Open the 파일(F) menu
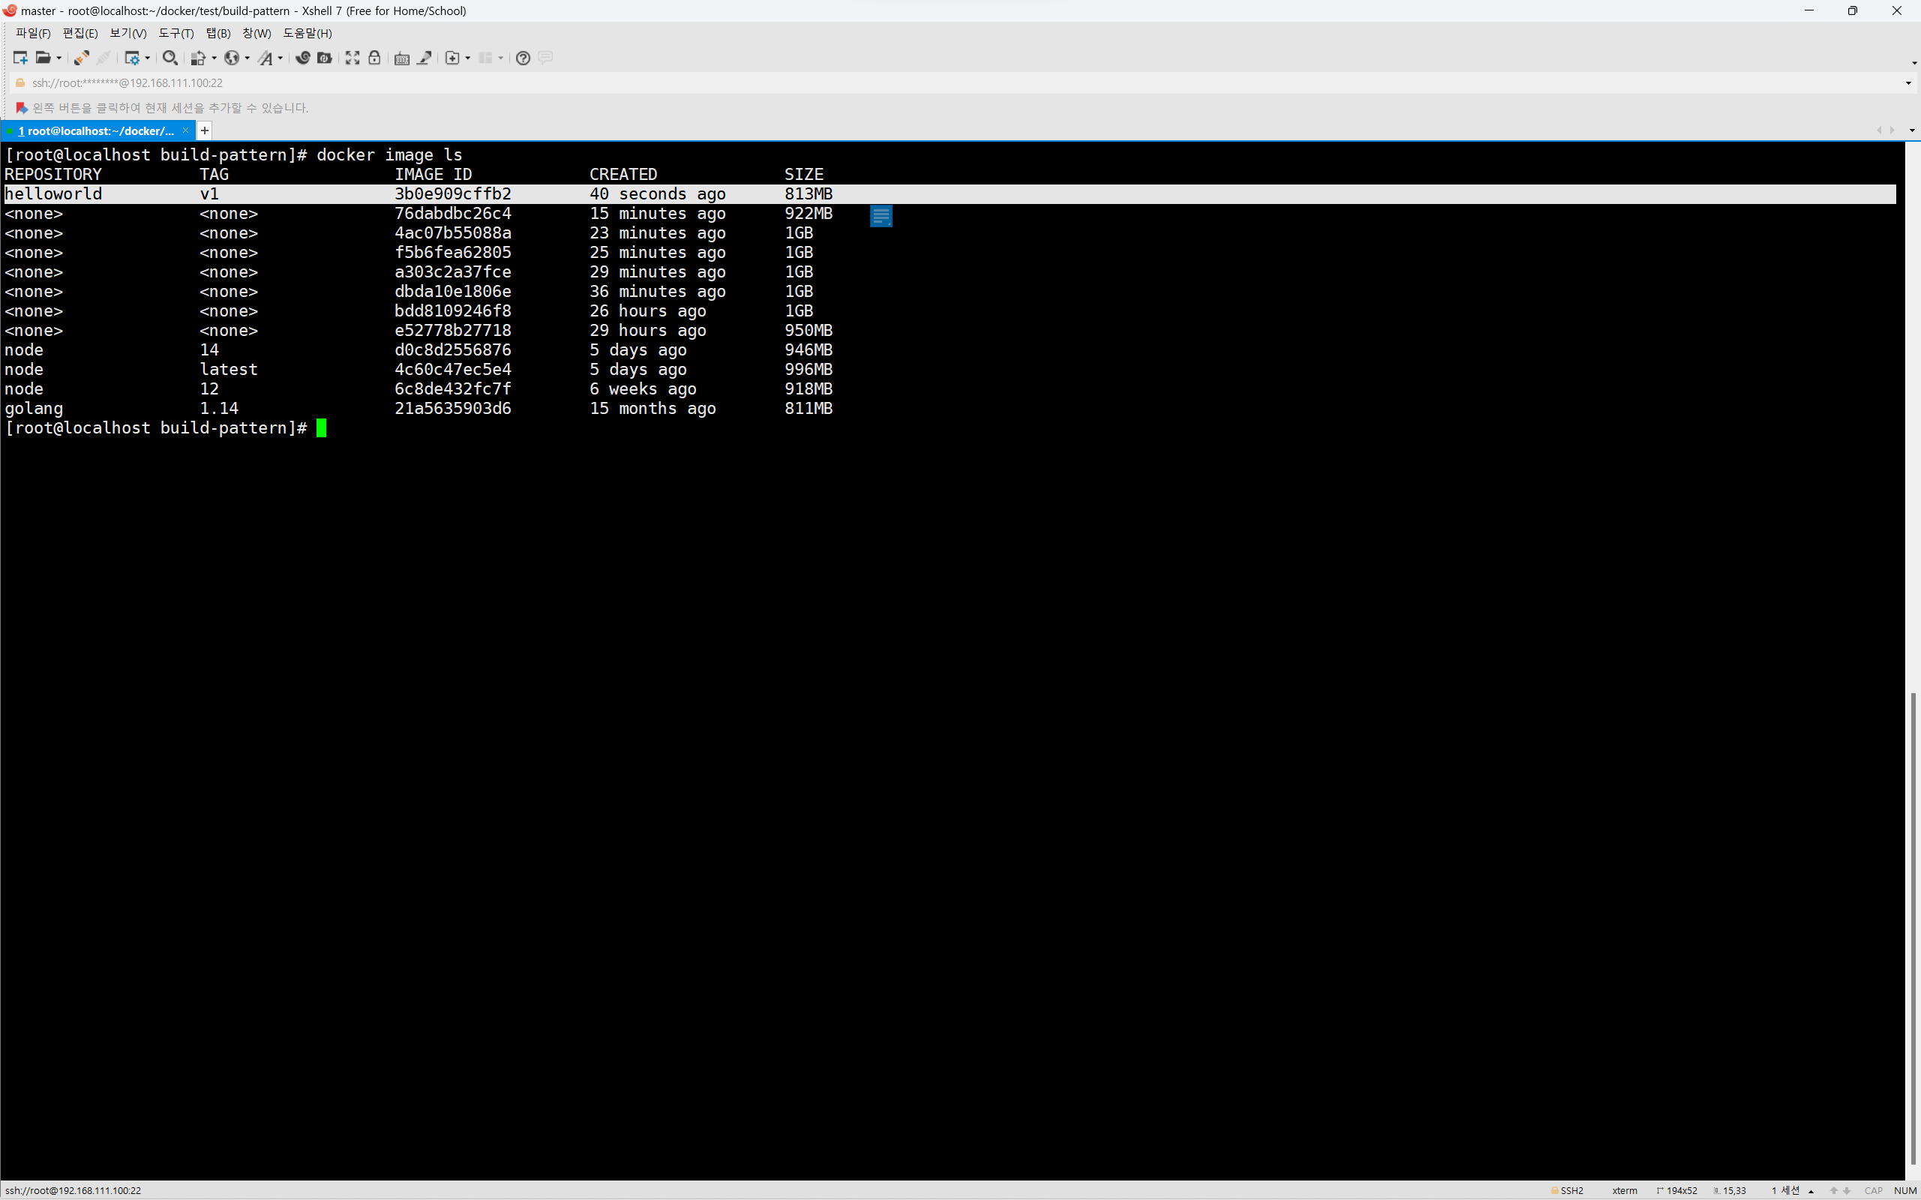The width and height of the screenshot is (1921, 1200). coord(32,33)
